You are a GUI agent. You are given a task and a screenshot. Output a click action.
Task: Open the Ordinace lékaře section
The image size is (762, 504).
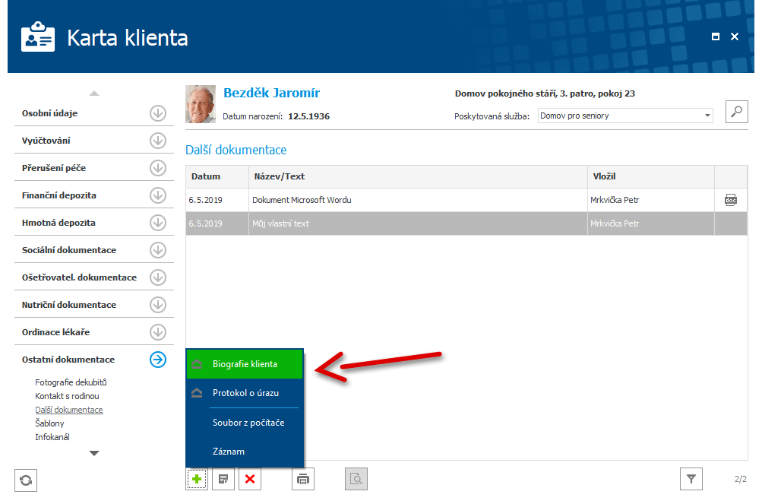click(56, 332)
